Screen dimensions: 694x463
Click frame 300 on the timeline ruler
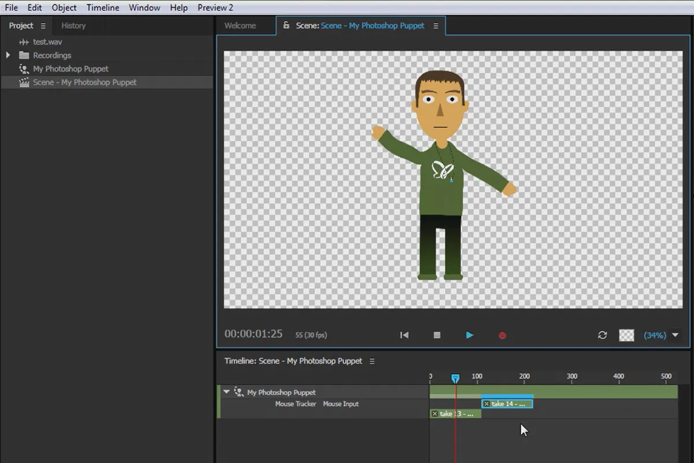point(572,376)
